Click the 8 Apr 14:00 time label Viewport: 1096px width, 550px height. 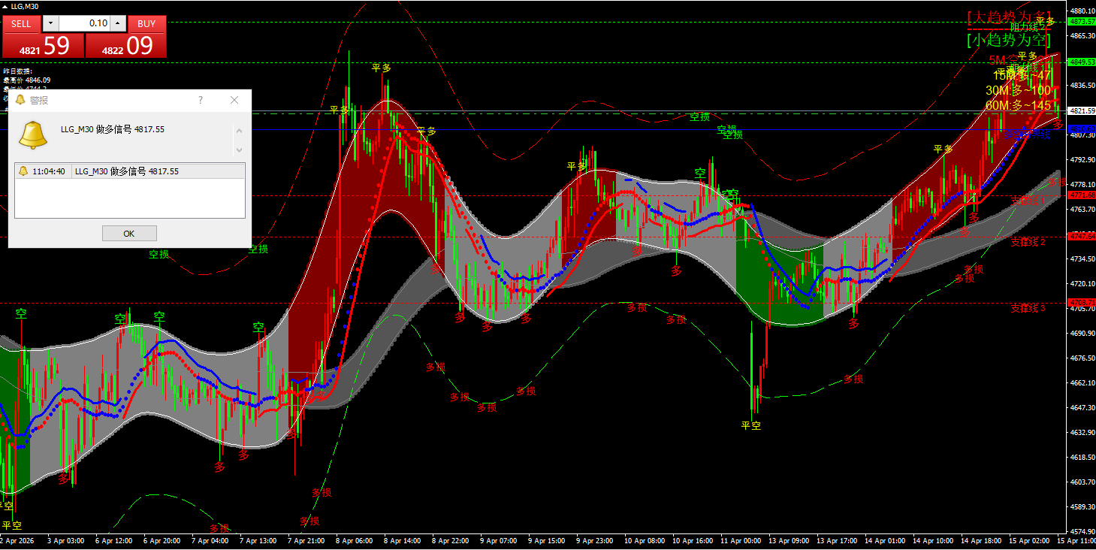click(401, 541)
